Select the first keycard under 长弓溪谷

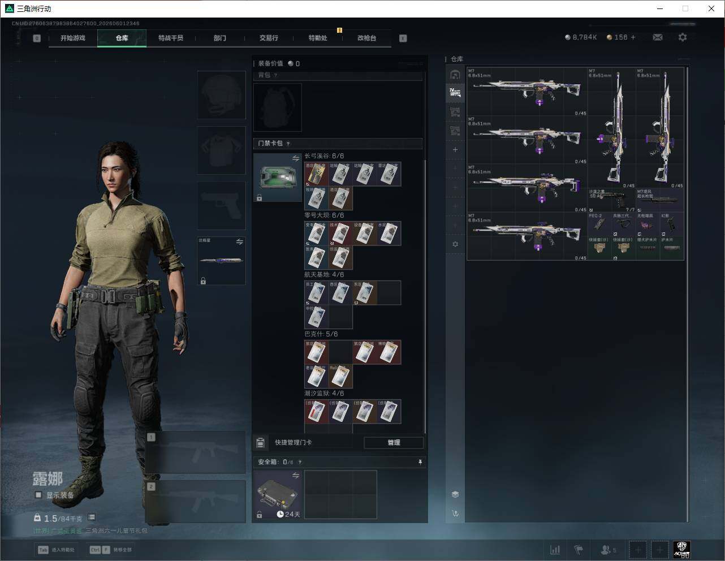pyautogui.click(x=317, y=174)
